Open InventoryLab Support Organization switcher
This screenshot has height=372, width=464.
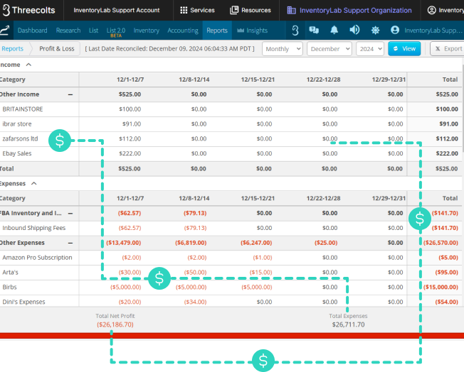[x=349, y=11]
